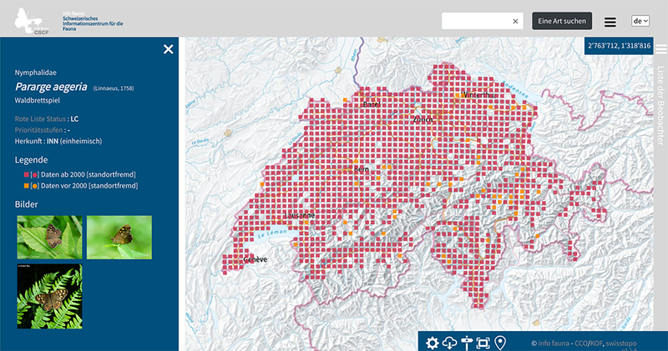The width and height of the screenshot is (668, 351).
Task: Expand the Liste der Beobachter side panel
Action: coord(660,100)
